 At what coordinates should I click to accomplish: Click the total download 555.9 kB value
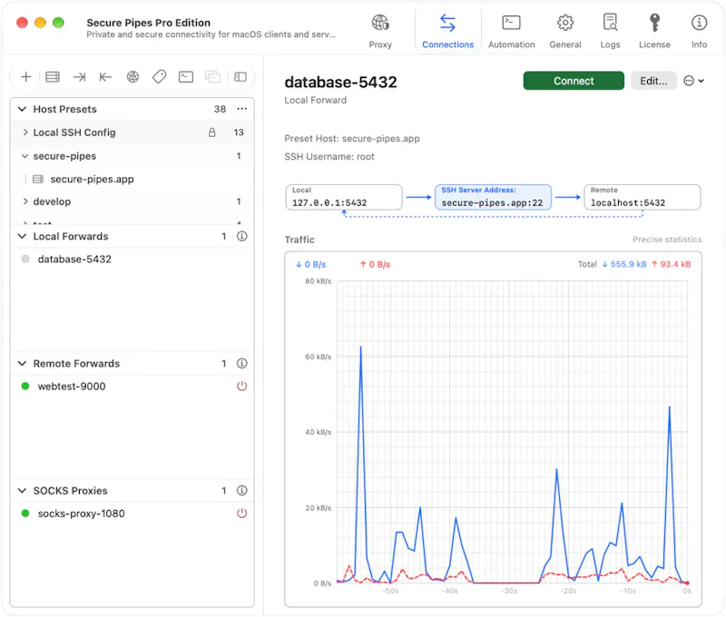[623, 264]
